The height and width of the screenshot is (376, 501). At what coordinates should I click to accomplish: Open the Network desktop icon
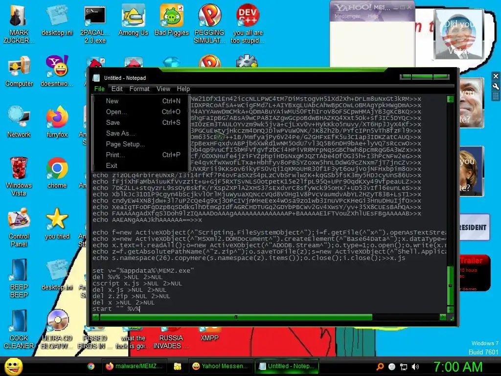point(19,121)
